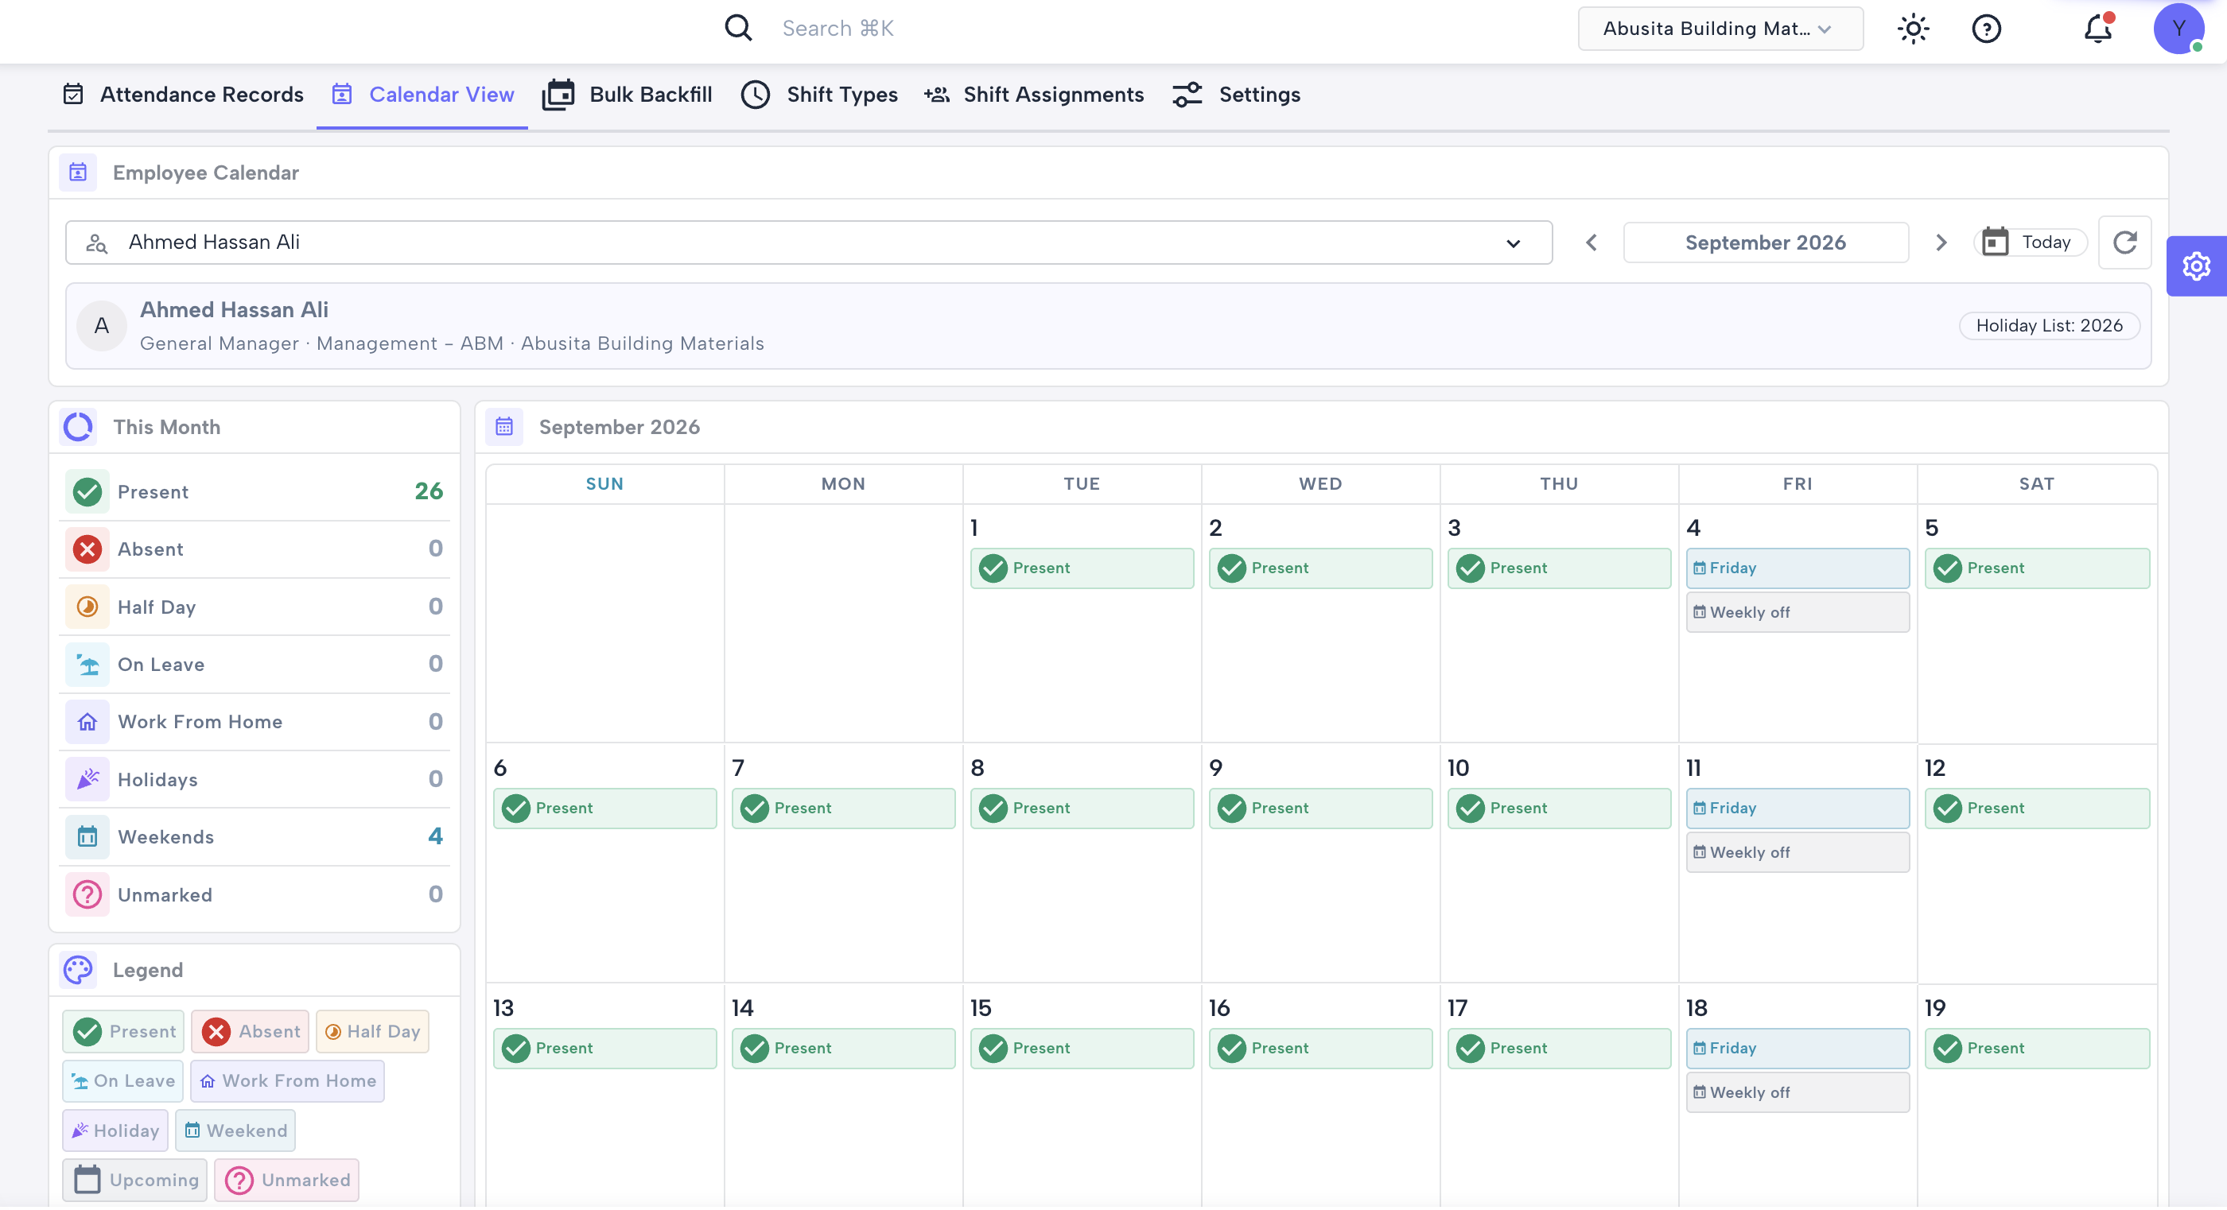Open the September 2026 month picker

pos(1766,242)
